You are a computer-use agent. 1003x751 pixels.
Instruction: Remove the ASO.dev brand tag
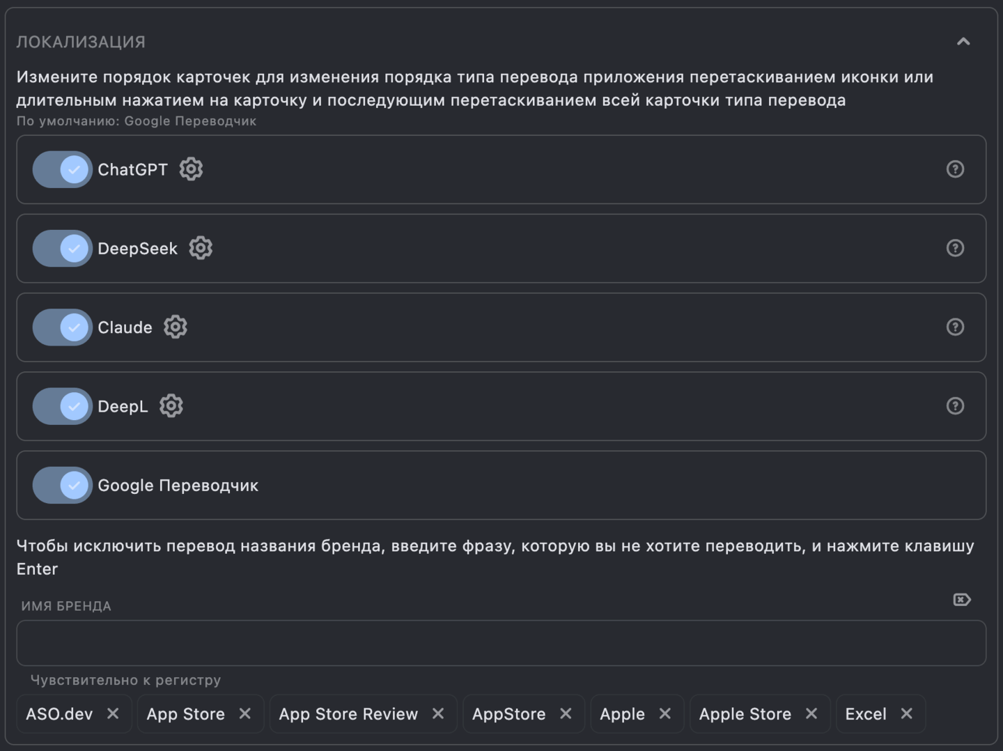(x=114, y=713)
